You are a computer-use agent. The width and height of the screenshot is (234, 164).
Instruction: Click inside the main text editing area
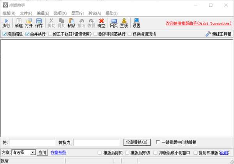click(117, 88)
